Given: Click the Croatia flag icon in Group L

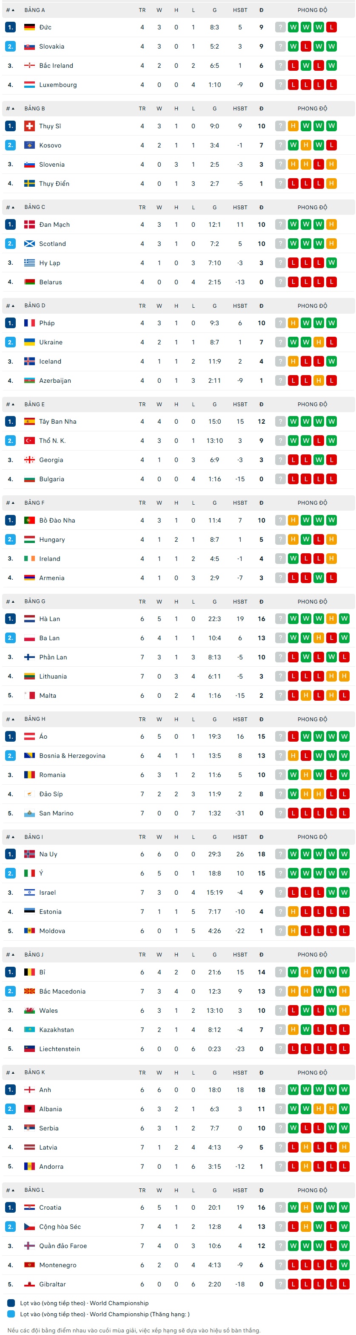Looking at the screenshot, I should pos(29,1208).
